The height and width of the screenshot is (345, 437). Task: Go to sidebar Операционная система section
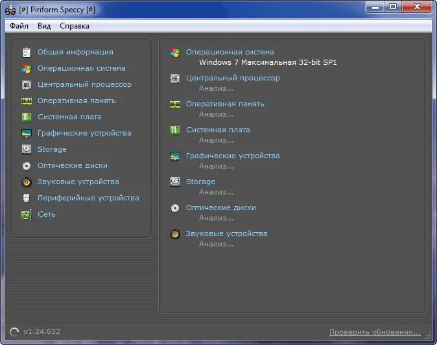click(x=82, y=68)
